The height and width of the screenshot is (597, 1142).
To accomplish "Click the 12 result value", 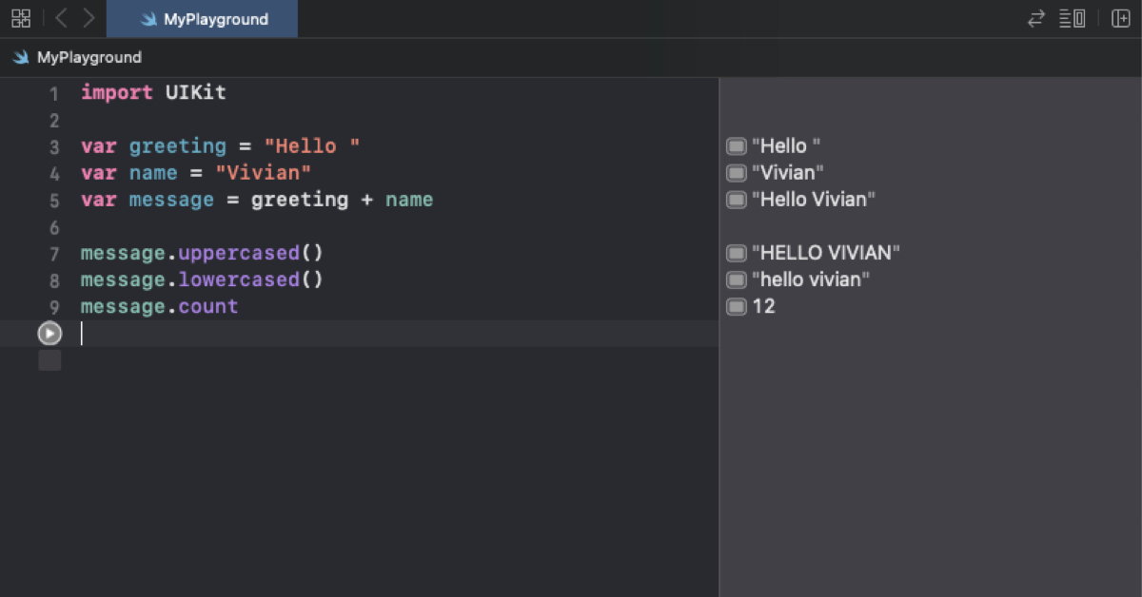I will click(763, 306).
